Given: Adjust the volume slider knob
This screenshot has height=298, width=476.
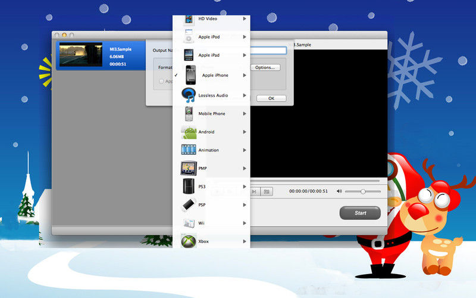Looking at the screenshot, I should (363, 191).
